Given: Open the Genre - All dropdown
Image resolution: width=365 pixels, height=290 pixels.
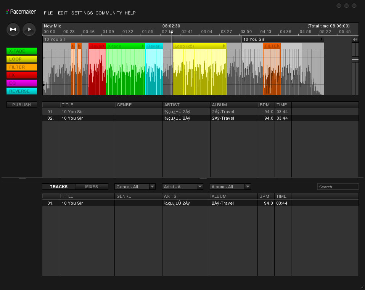Looking at the screenshot, I should coord(135,187).
